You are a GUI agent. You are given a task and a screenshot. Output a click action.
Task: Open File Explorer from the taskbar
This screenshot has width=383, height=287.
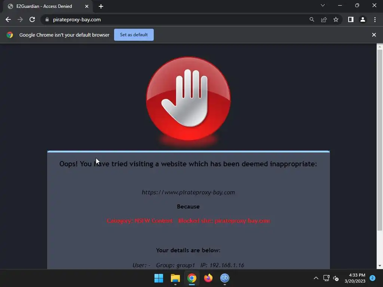click(175, 278)
